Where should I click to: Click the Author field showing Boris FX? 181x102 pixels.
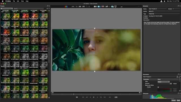tap(164, 11)
